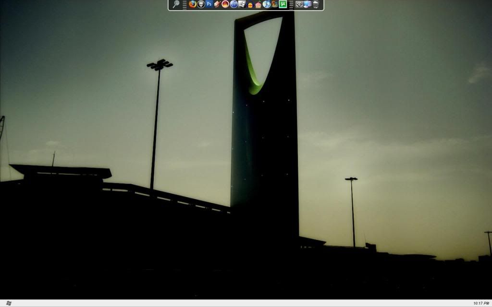This screenshot has width=492, height=307.
Task: Click the paintbrush icon next to Photoshop
Action: click(217, 4)
